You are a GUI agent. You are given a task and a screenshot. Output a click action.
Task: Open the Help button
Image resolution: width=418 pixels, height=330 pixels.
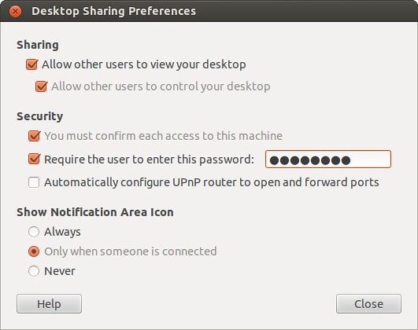tap(49, 303)
